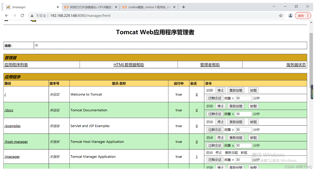315x171 pixels.
Task: Open the 服务器状态 link
Action: tap(296, 65)
